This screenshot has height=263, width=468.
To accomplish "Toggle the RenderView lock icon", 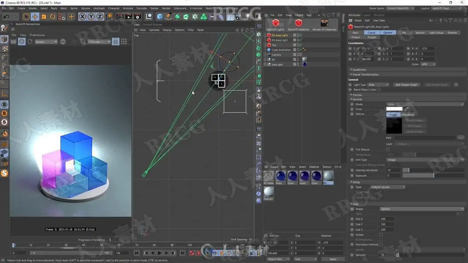I will 115,42.
